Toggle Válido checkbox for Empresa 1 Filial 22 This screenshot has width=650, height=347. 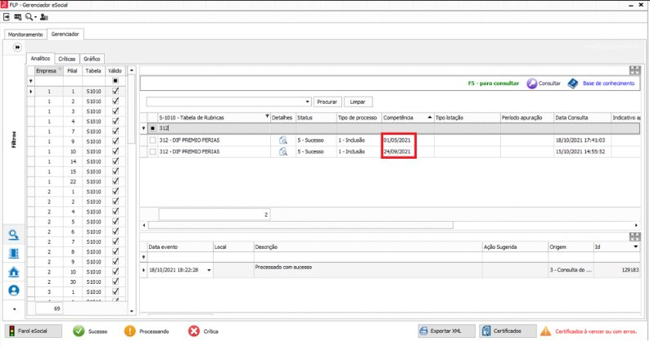pyautogui.click(x=115, y=181)
